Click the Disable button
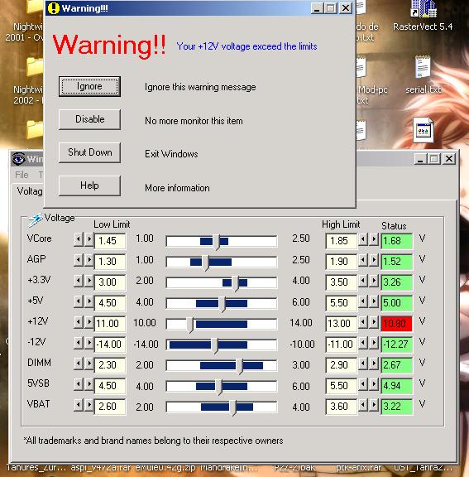This screenshot has height=477, width=469. pos(89,119)
